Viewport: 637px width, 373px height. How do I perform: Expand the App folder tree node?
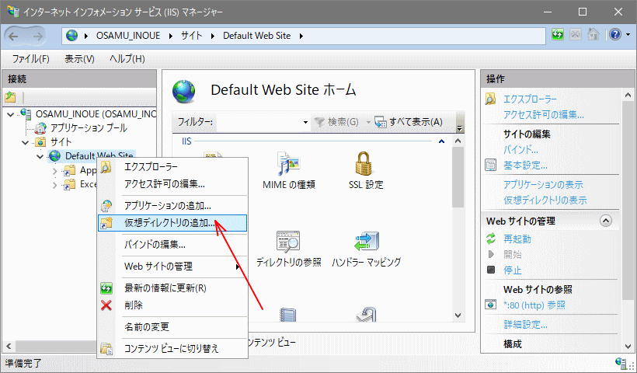point(55,171)
